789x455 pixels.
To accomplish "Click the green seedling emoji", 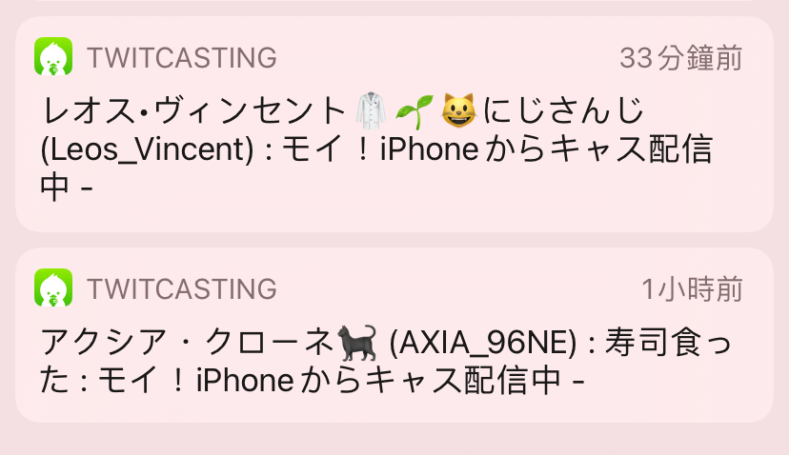I will (x=415, y=110).
